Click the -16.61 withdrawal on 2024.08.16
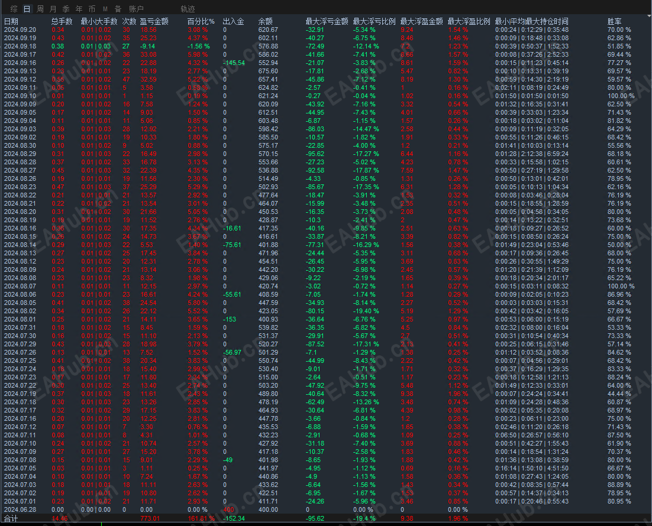The image size is (652, 526). (231, 228)
